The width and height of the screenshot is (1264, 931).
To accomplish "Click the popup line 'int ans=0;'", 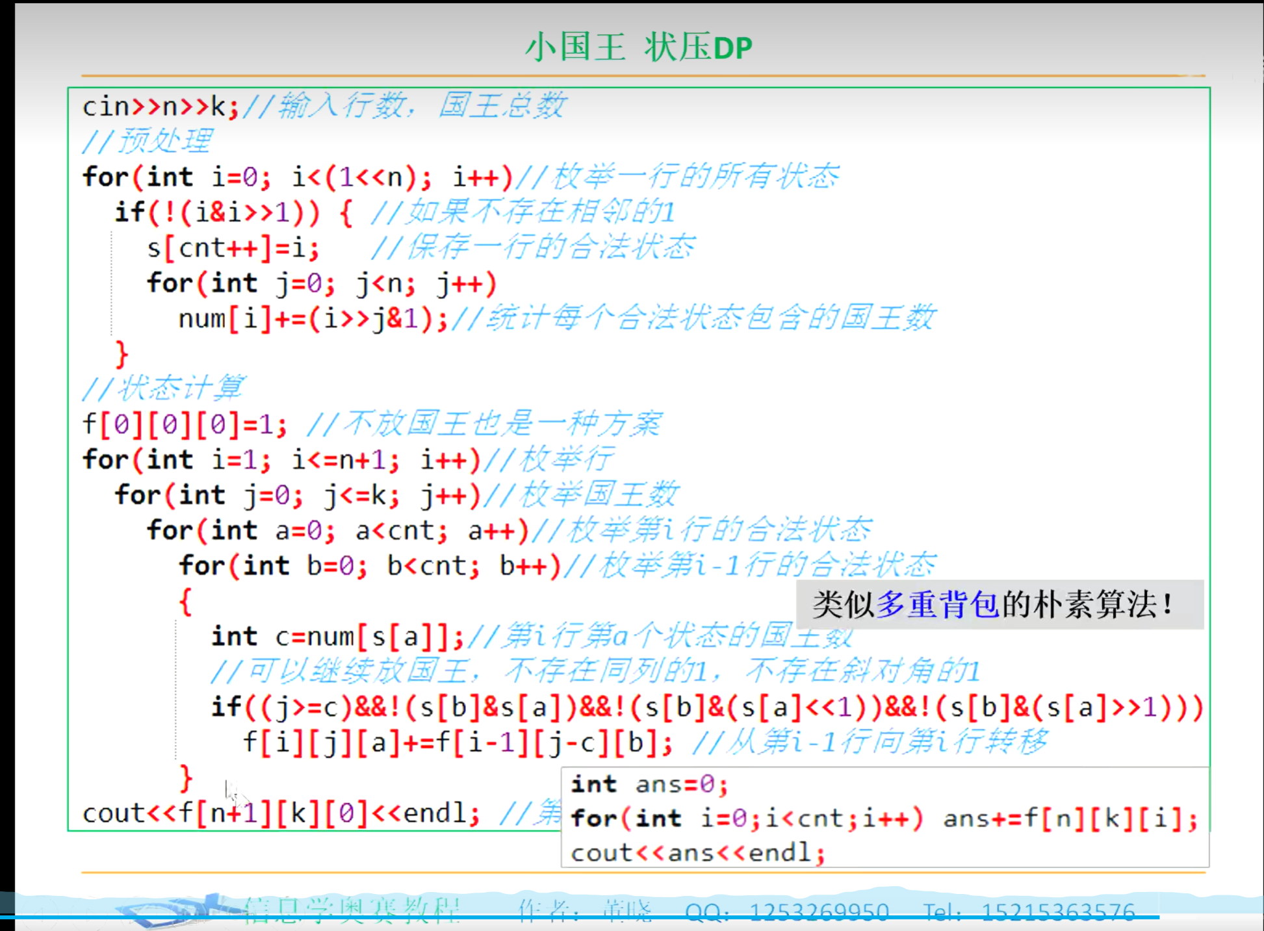I will pos(649,784).
